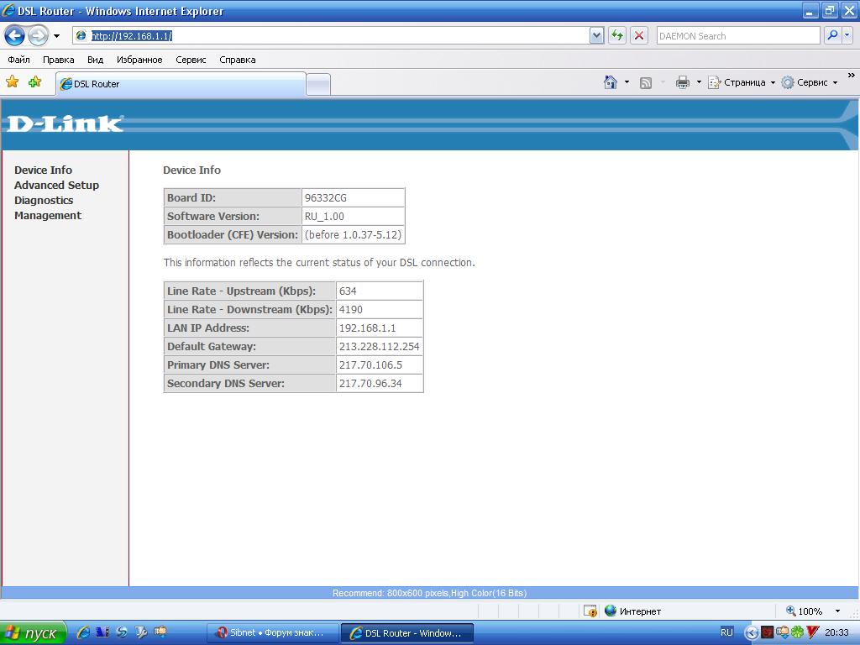Screen dimensions: 860x645
Task: Click the browser Back arrow button
Action: (x=15, y=36)
